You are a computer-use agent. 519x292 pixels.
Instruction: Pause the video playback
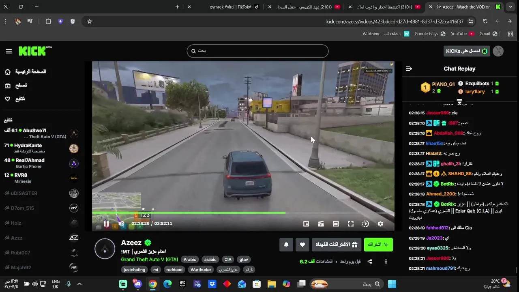(x=106, y=223)
